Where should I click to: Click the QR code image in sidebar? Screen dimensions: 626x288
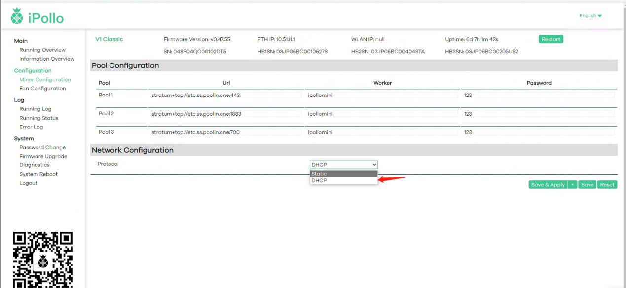coord(43,259)
